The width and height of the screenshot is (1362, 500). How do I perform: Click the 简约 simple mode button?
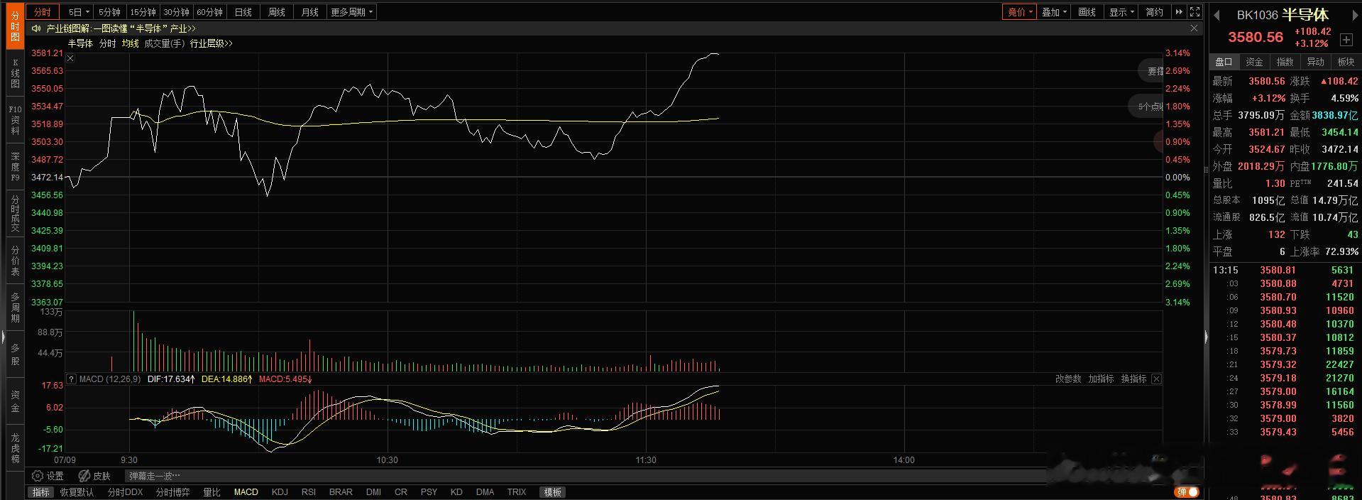[x=1155, y=12]
